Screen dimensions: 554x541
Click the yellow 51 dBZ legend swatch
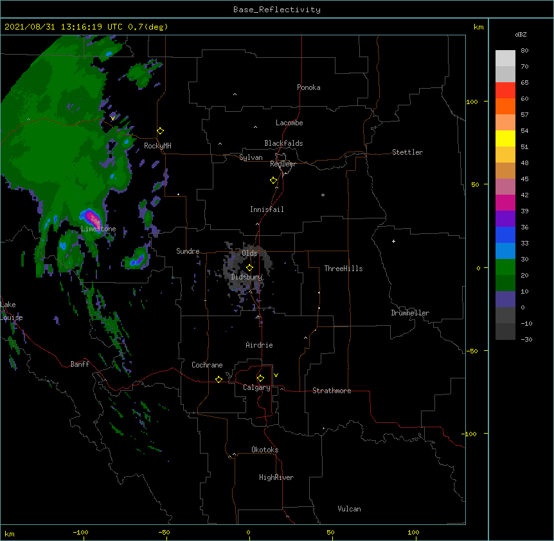point(505,138)
